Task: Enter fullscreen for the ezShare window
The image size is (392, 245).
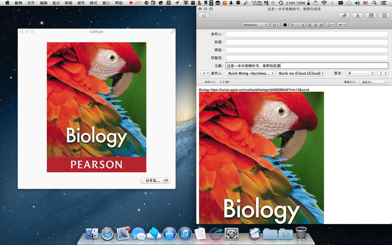Action: (172, 32)
